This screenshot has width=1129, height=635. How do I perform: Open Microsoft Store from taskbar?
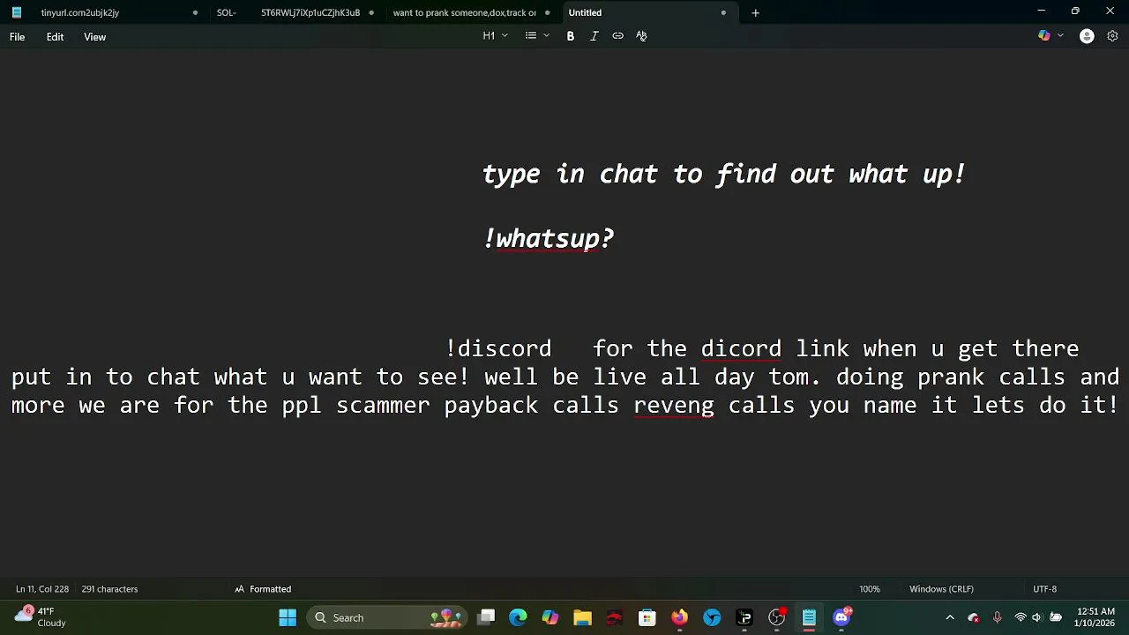click(647, 617)
